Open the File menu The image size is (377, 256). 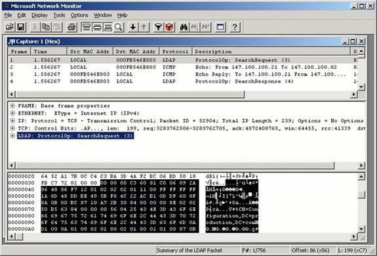pos(8,15)
